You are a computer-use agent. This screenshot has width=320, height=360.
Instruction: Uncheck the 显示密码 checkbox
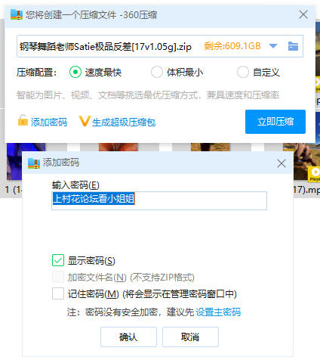click(x=58, y=260)
